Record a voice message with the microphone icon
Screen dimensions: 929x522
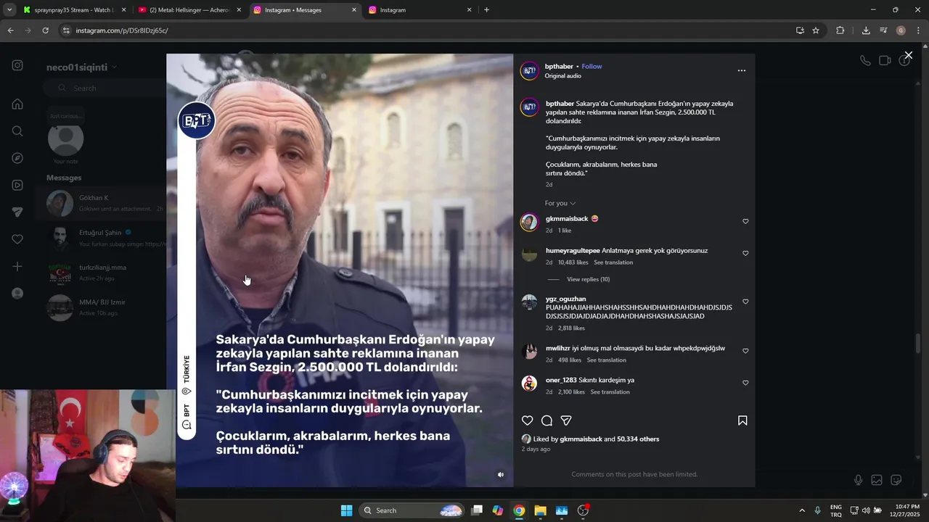(x=858, y=480)
